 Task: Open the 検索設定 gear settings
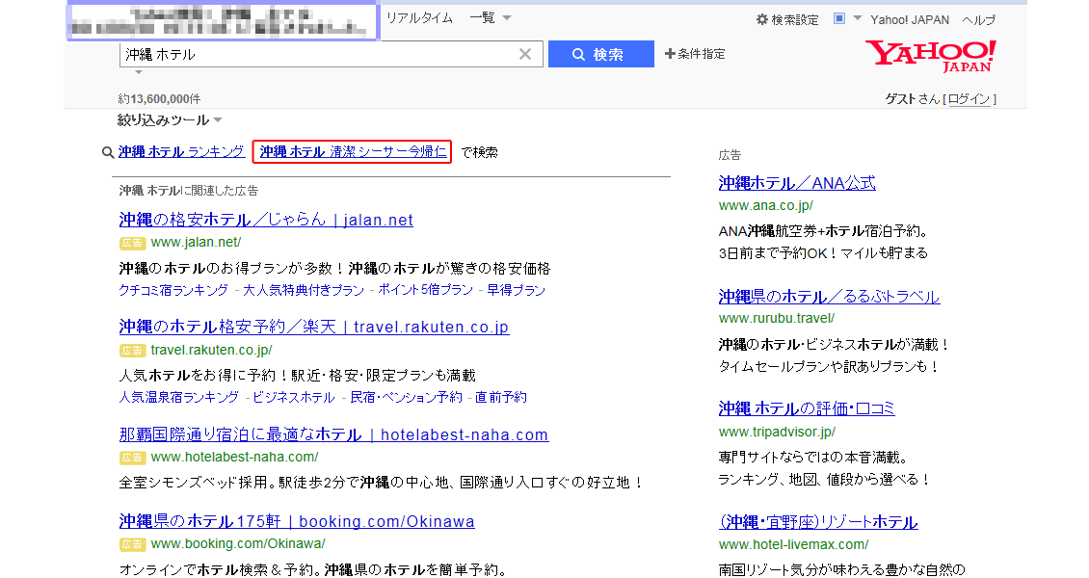[787, 20]
